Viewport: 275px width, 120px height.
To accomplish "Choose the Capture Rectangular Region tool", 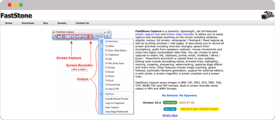I will coord(68,37).
